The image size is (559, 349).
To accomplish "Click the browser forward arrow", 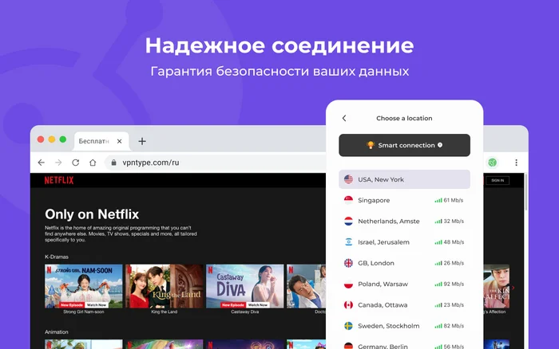I will click(x=58, y=163).
